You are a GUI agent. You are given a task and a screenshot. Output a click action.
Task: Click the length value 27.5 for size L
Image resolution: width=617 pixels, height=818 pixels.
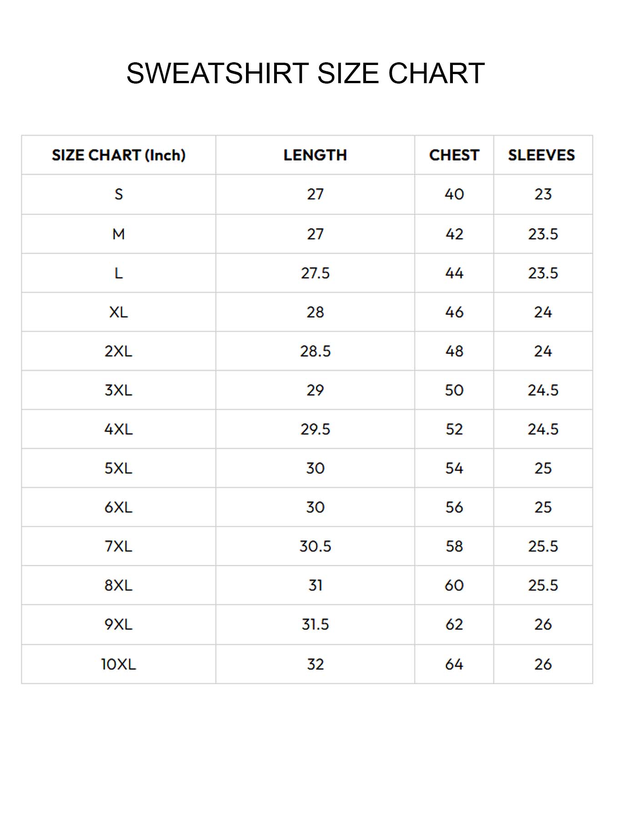[x=315, y=273]
